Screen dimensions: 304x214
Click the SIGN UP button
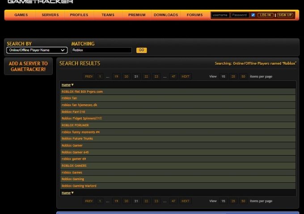(285, 15)
